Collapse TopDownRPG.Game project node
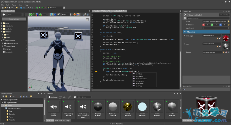Viewport: 231px width, 125px height. coord(4,108)
